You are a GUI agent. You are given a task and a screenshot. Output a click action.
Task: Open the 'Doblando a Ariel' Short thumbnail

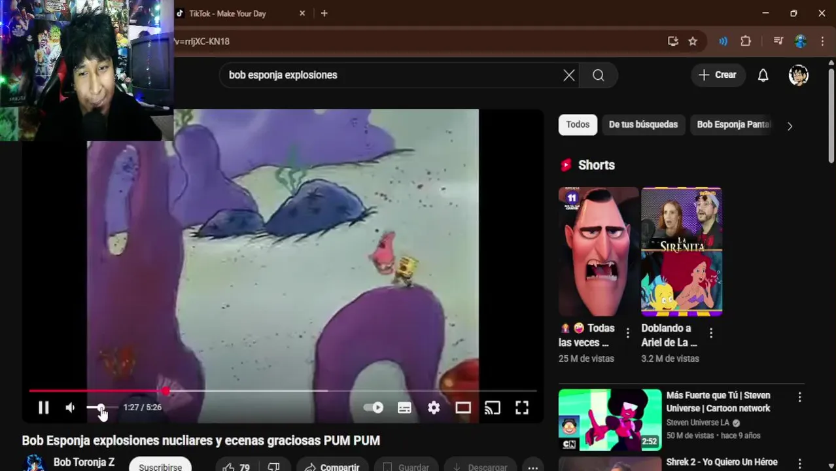[x=682, y=252]
